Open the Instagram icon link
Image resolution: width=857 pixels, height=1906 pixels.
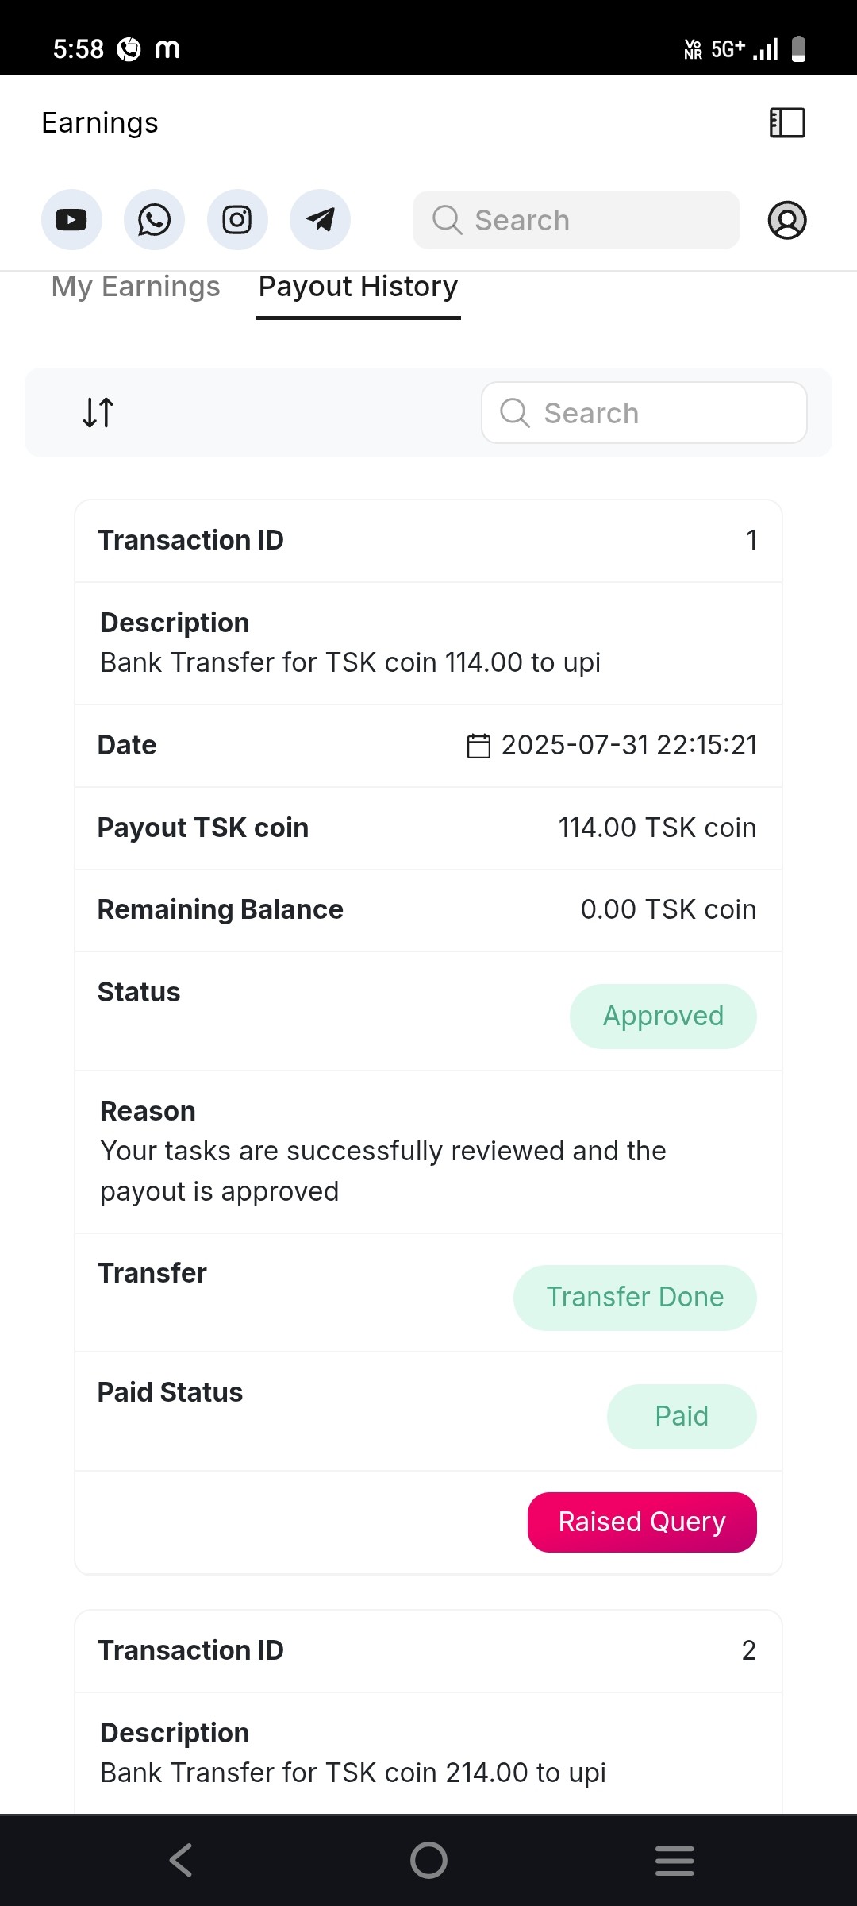[x=237, y=220]
